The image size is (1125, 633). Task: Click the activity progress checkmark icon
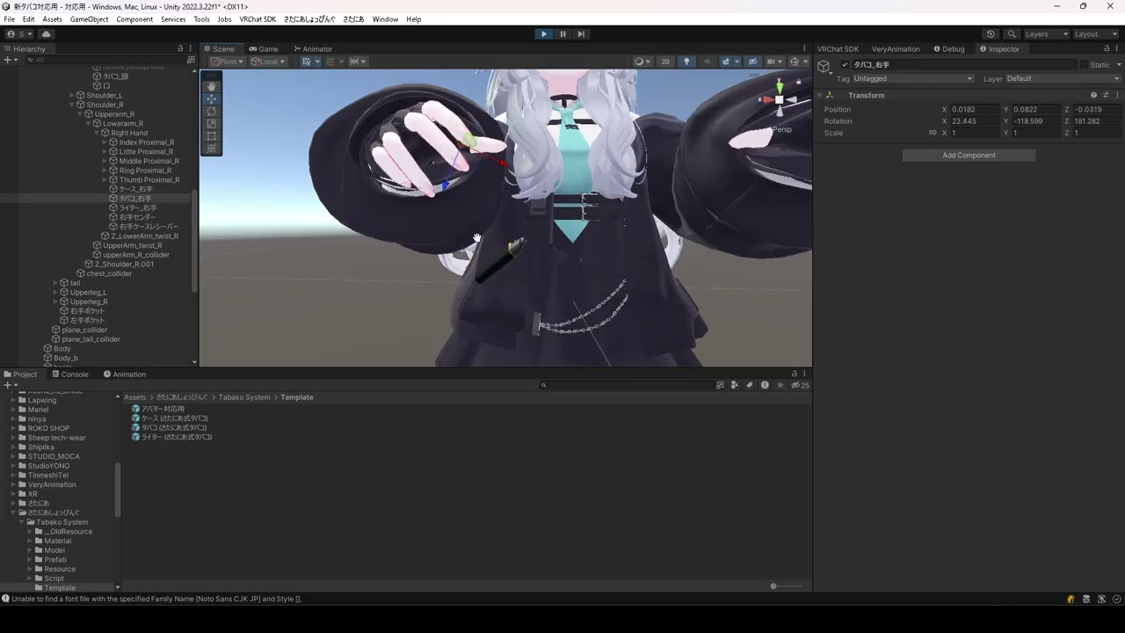pos(1116,599)
